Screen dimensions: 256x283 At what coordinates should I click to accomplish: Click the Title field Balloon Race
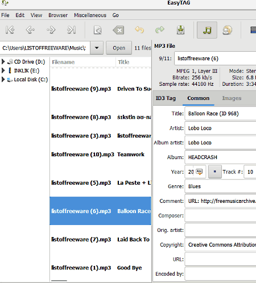[221, 114]
